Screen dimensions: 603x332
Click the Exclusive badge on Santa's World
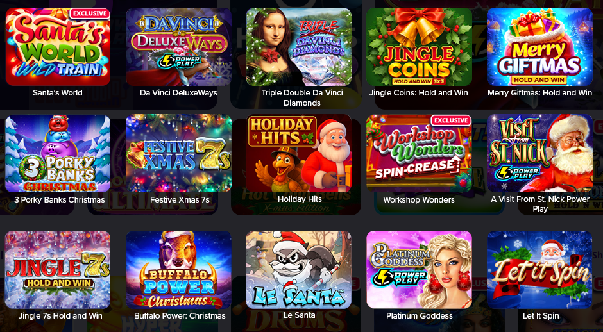coord(90,13)
